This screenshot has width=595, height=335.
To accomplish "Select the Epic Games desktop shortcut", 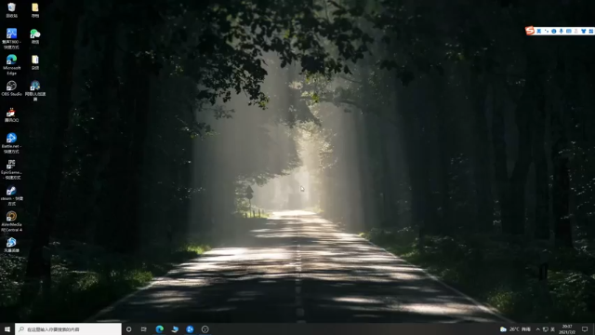I will 11,169.
